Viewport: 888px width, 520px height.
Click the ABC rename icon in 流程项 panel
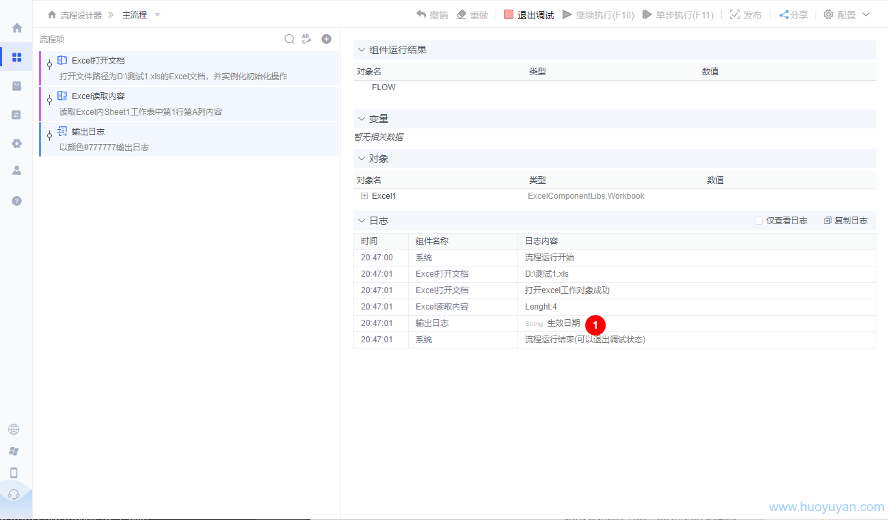tap(306, 39)
